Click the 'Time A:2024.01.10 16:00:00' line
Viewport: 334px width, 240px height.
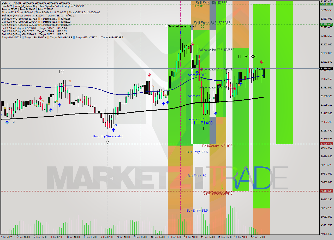(x=51, y=13)
